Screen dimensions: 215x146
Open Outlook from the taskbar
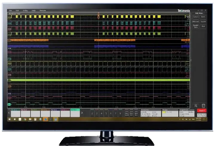pyautogui.click(x=45, y=119)
